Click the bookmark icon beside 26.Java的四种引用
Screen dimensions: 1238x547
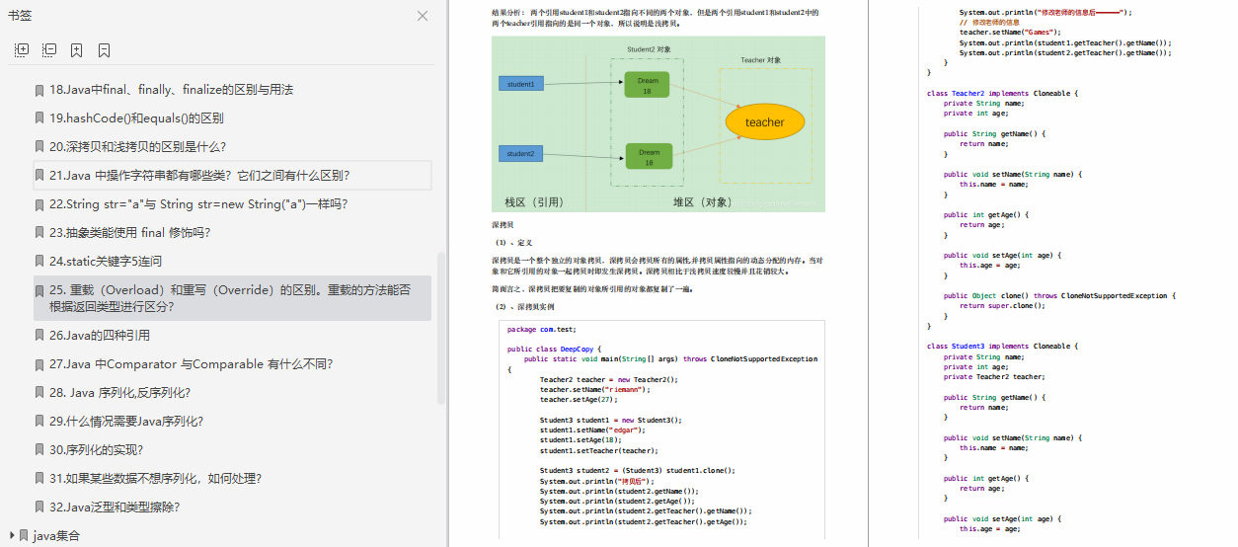pyautogui.click(x=39, y=336)
